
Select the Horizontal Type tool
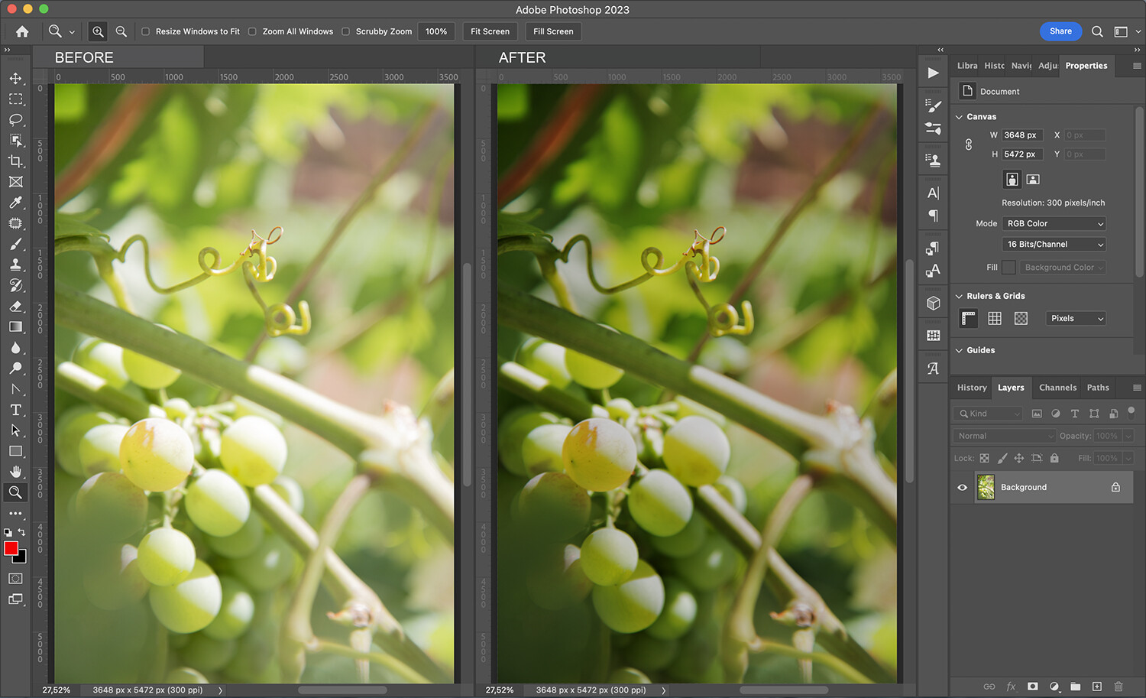point(15,410)
